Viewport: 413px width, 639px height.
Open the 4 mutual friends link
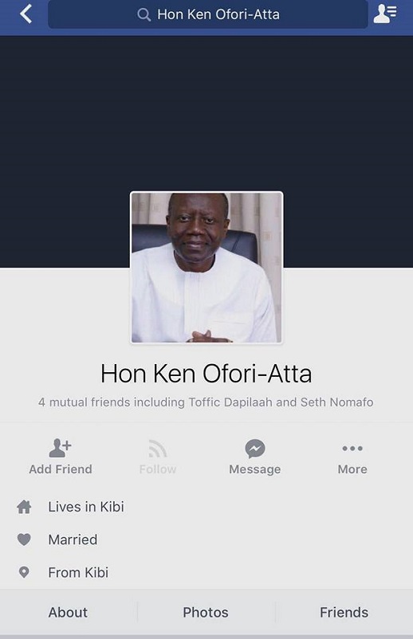[x=206, y=402]
